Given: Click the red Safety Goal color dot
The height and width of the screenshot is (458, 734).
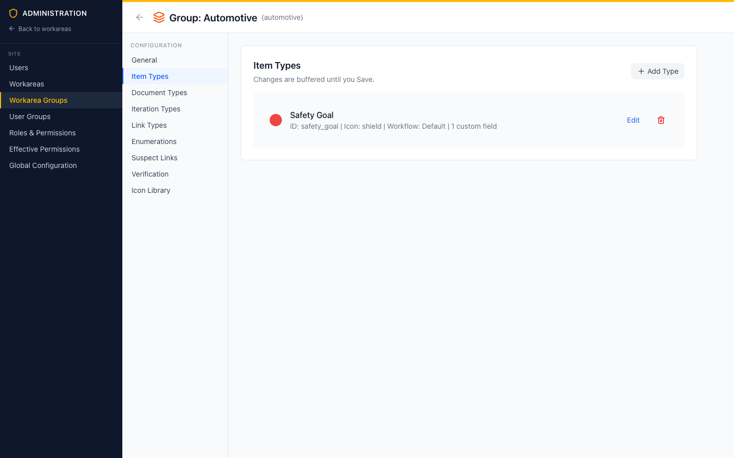Looking at the screenshot, I should pyautogui.click(x=276, y=120).
